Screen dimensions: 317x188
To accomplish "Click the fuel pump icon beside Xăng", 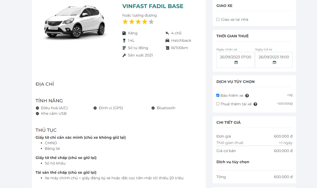I will coord(124,33).
